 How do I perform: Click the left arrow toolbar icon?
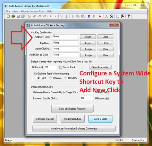(x=50, y=16)
